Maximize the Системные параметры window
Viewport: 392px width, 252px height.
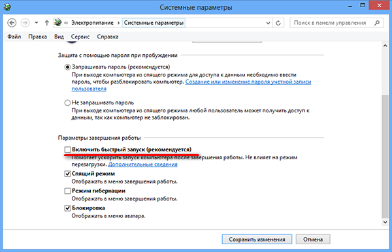point(363,5)
